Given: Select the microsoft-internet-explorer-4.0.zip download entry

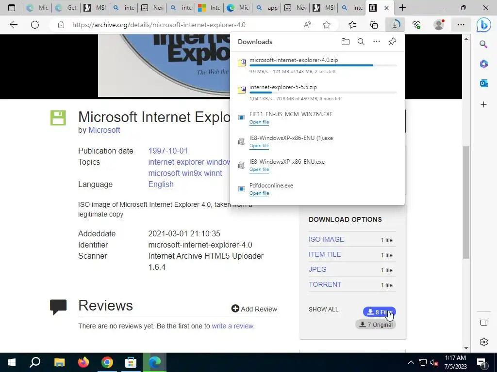Looking at the screenshot, I should (x=317, y=65).
